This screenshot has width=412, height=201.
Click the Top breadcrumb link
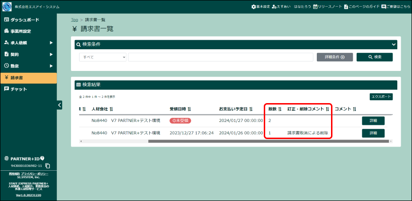(74, 20)
